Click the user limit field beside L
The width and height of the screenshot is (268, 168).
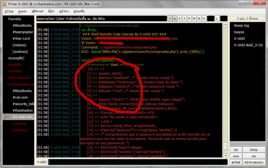pos(224,19)
